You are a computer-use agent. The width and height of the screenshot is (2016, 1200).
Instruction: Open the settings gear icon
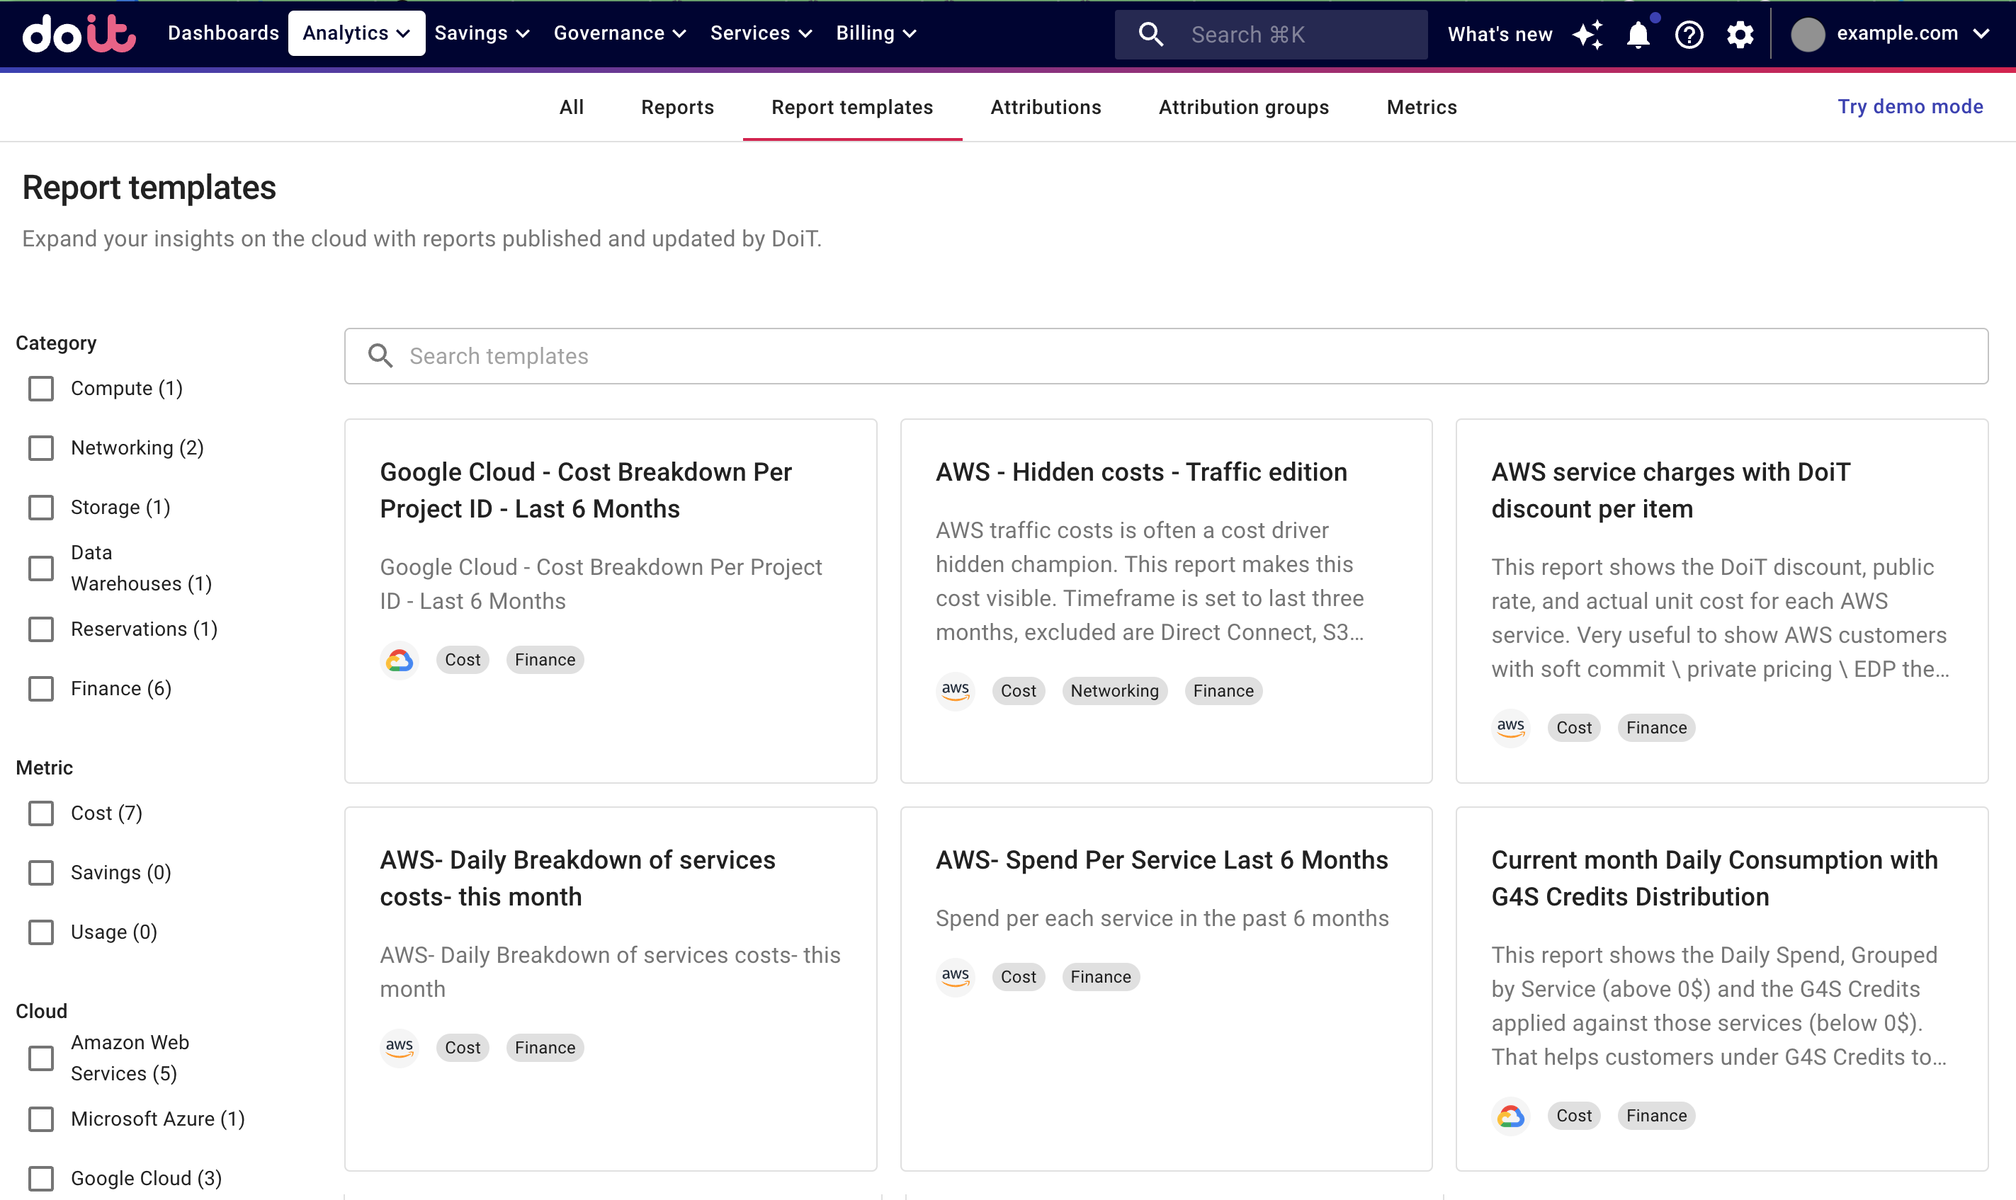pos(1740,34)
